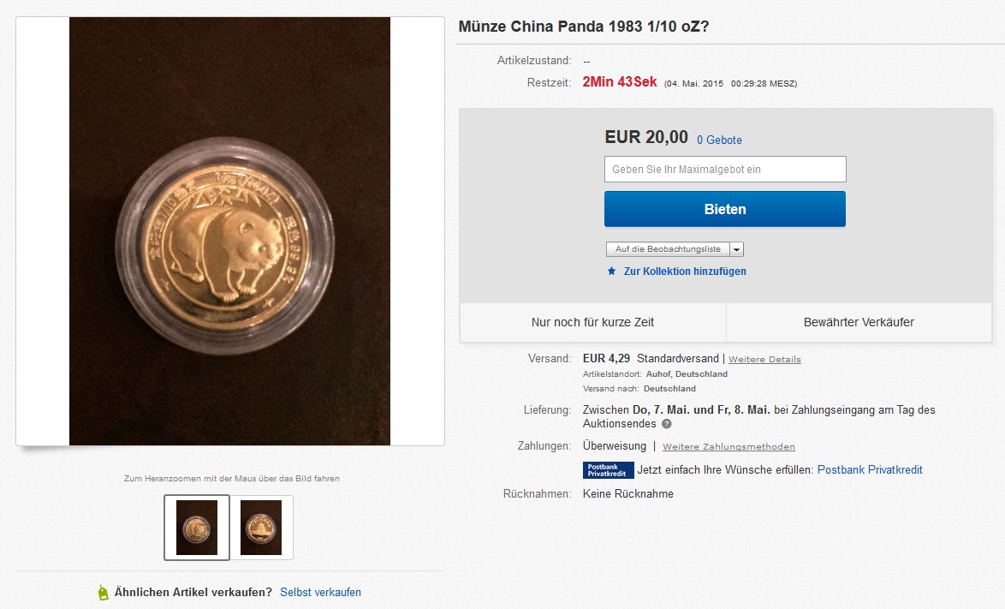
Task: Select the Nur noch für kurze Zeit tab
Action: pyautogui.click(x=592, y=322)
